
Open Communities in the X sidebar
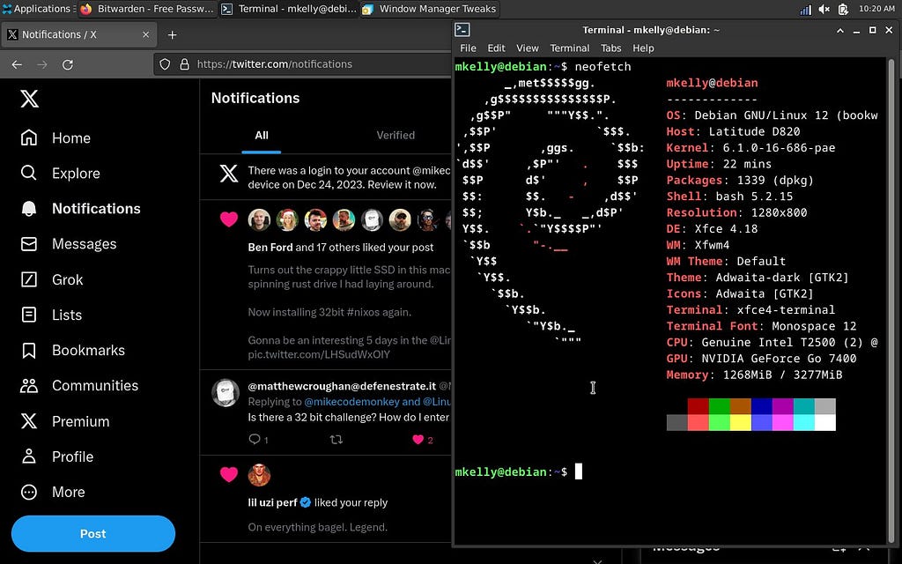(79, 386)
